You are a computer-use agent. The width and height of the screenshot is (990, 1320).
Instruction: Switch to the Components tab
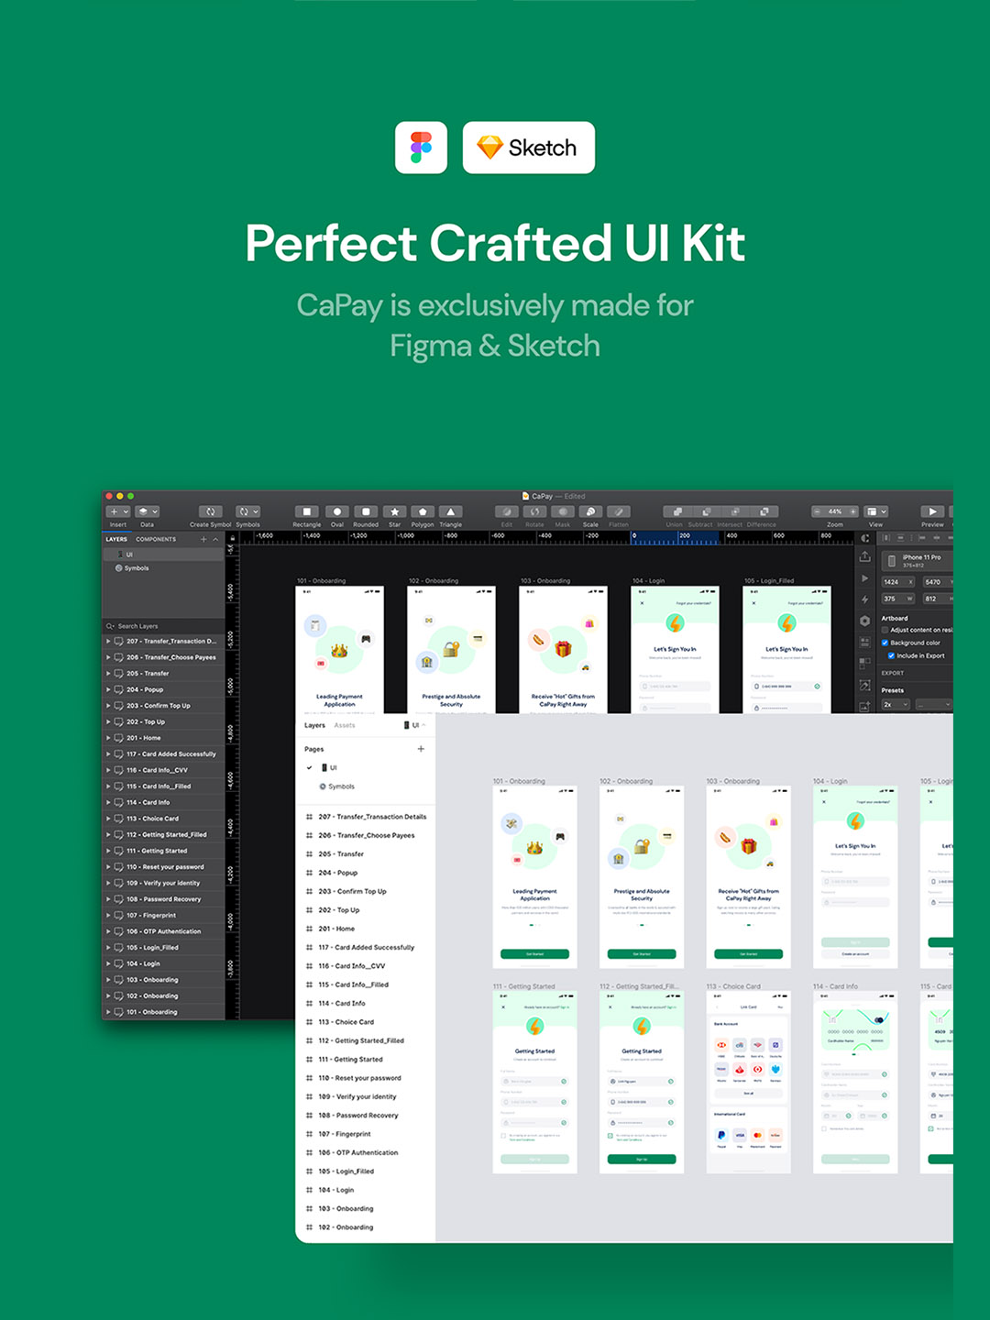click(x=156, y=539)
